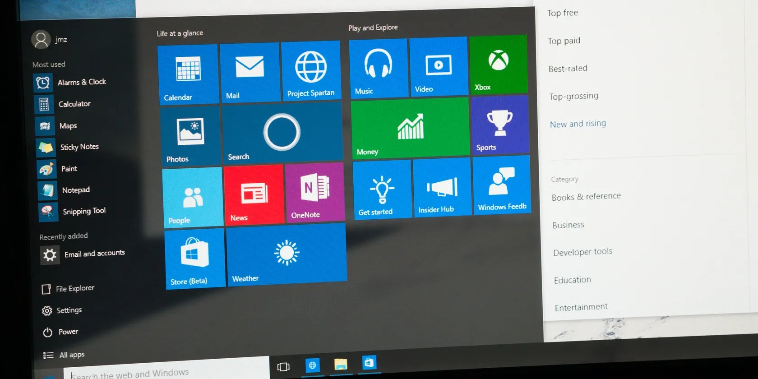Open the Video tile
The height and width of the screenshot is (379, 758).
point(439,66)
